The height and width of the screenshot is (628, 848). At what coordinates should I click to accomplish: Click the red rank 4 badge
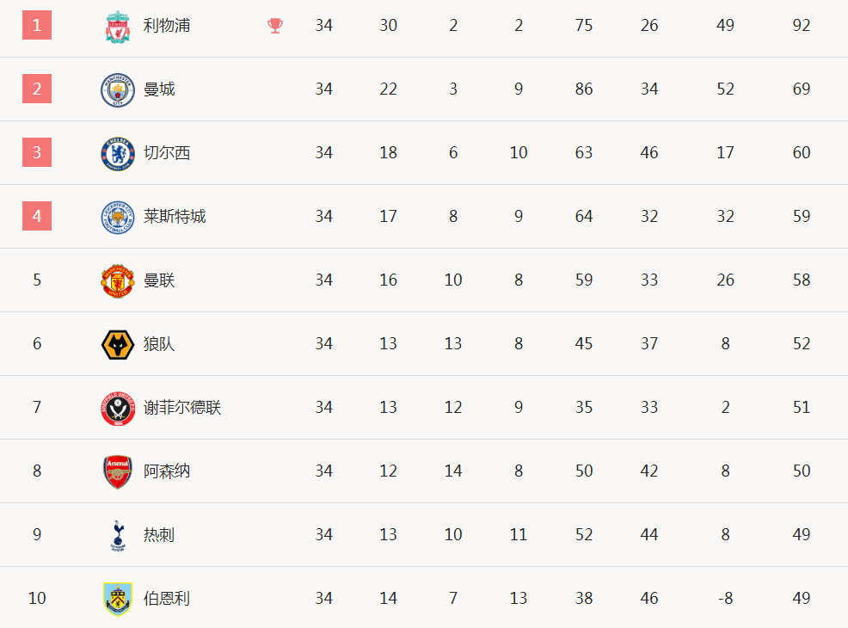[37, 216]
